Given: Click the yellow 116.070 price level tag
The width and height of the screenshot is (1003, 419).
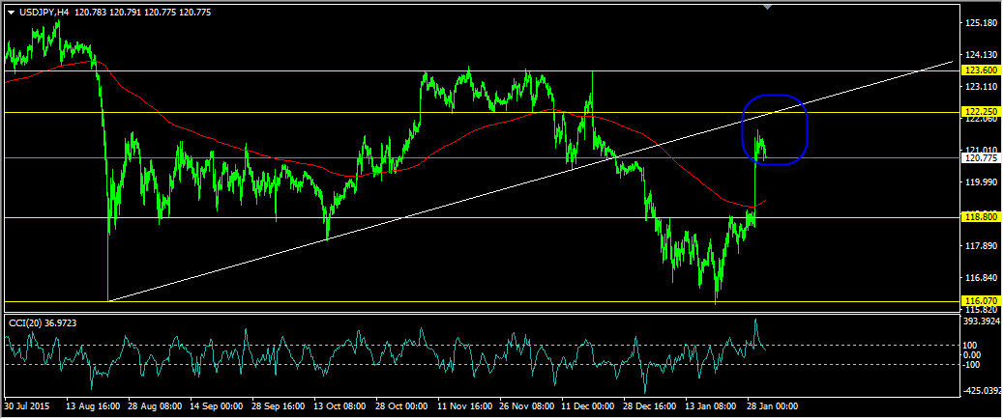Looking at the screenshot, I should pos(980,300).
